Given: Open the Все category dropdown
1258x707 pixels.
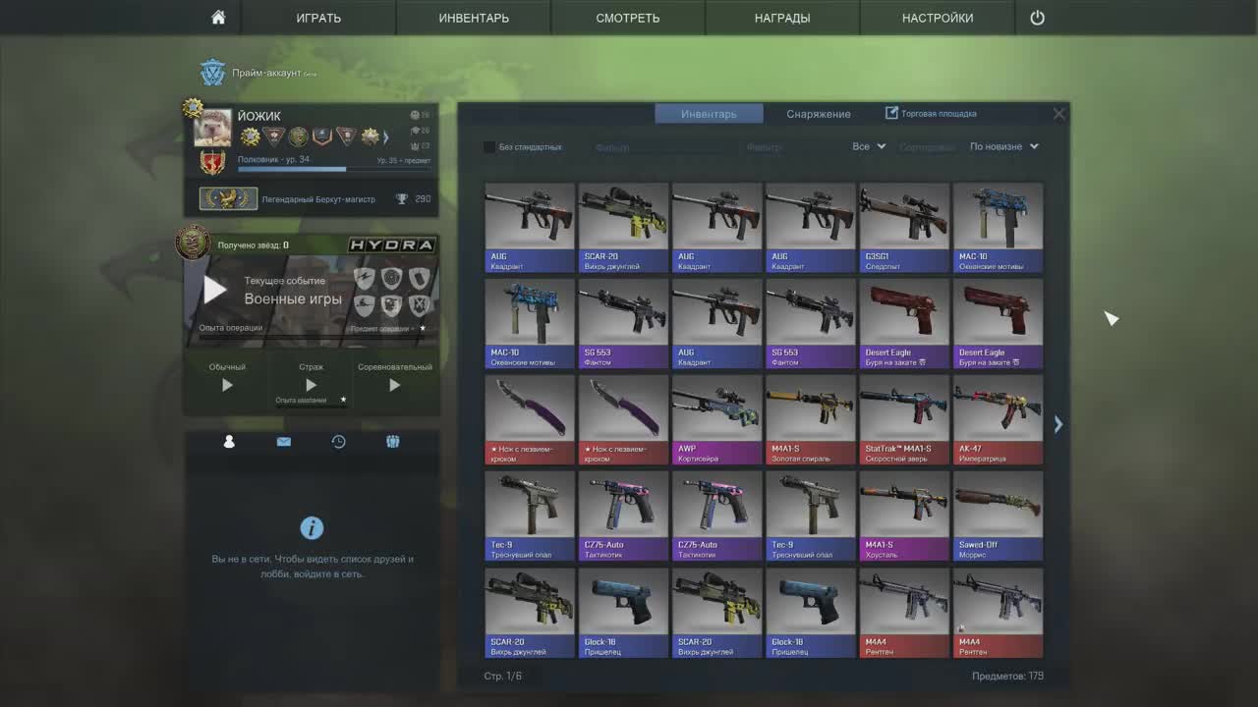Looking at the screenshot, I should (x=869, y=146).
